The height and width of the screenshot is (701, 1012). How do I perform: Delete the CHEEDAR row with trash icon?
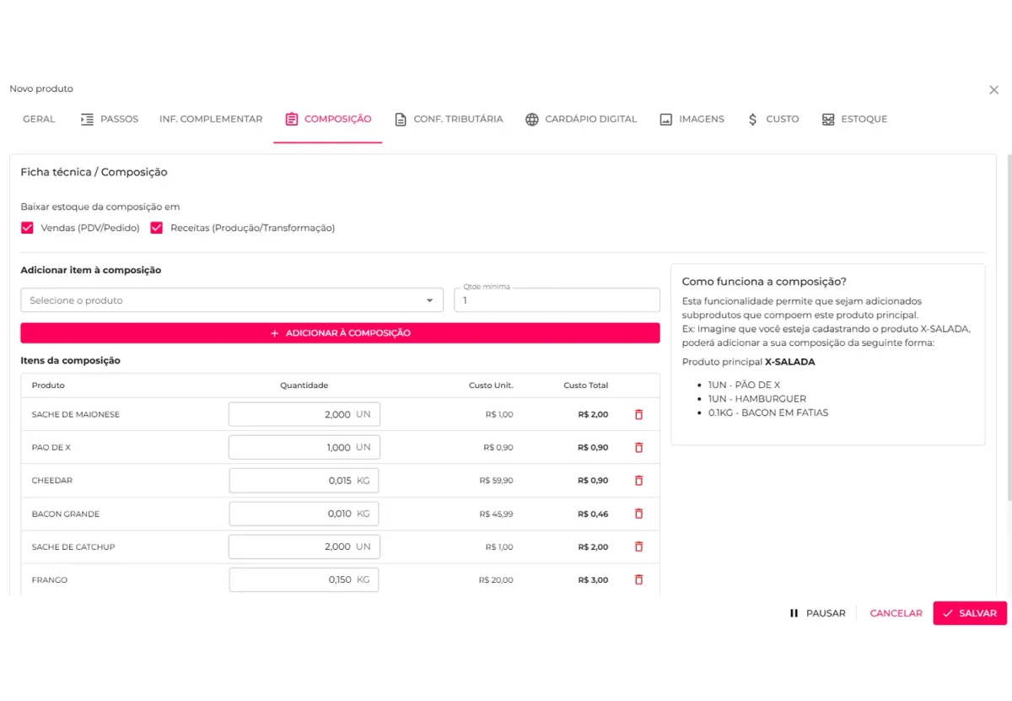[x=638, y=480]
